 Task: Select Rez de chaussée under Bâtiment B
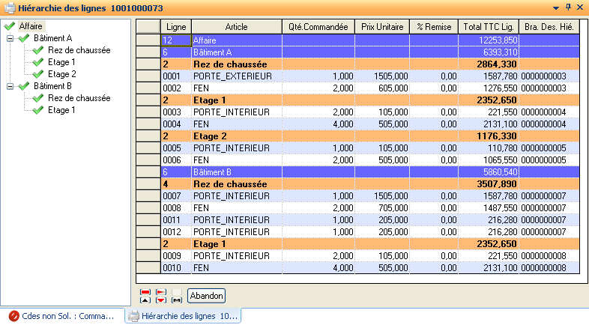79,98
